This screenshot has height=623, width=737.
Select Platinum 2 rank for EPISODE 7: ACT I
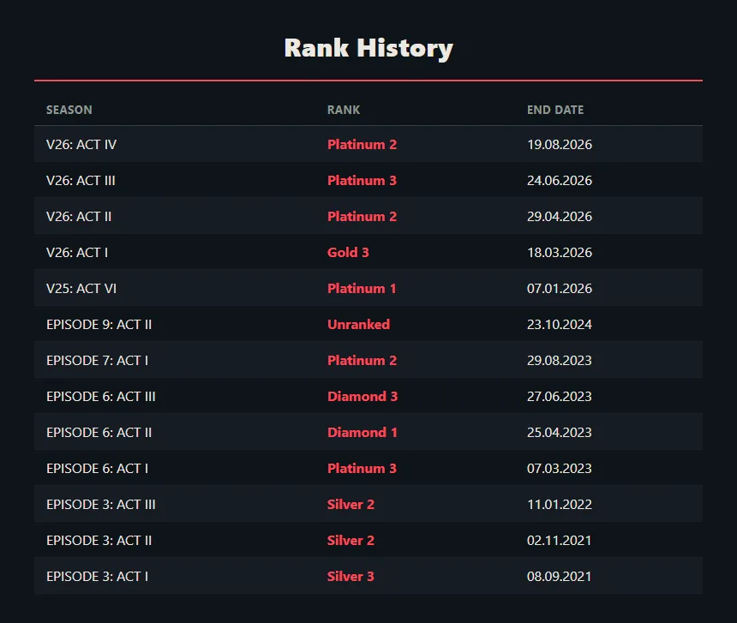pyautogui.click(x=362, y=361)
